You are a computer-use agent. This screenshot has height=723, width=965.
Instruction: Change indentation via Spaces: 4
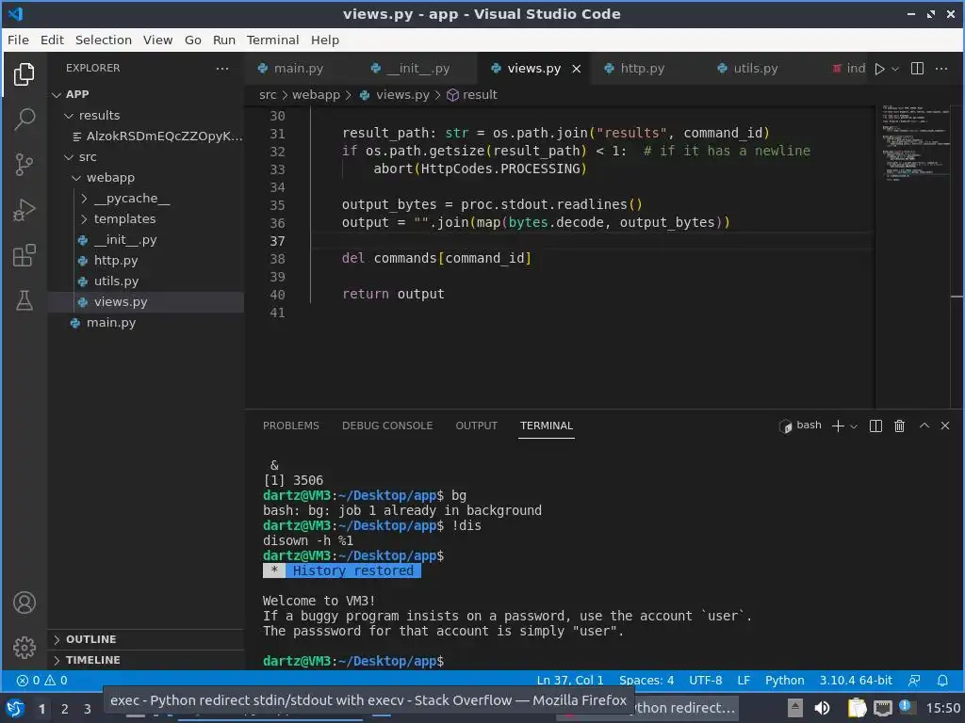[646, 680]
